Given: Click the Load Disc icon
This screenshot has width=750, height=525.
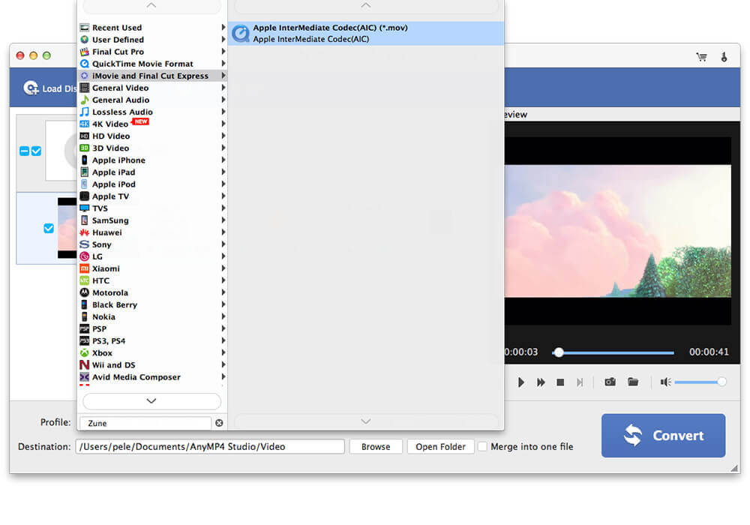Looking at the screenshot, I should click(31, 88).
